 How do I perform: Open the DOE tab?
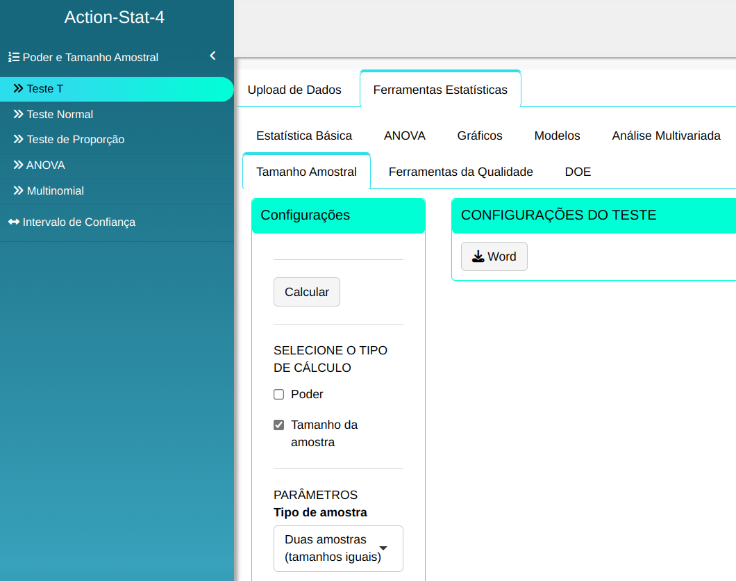[578, 172]
